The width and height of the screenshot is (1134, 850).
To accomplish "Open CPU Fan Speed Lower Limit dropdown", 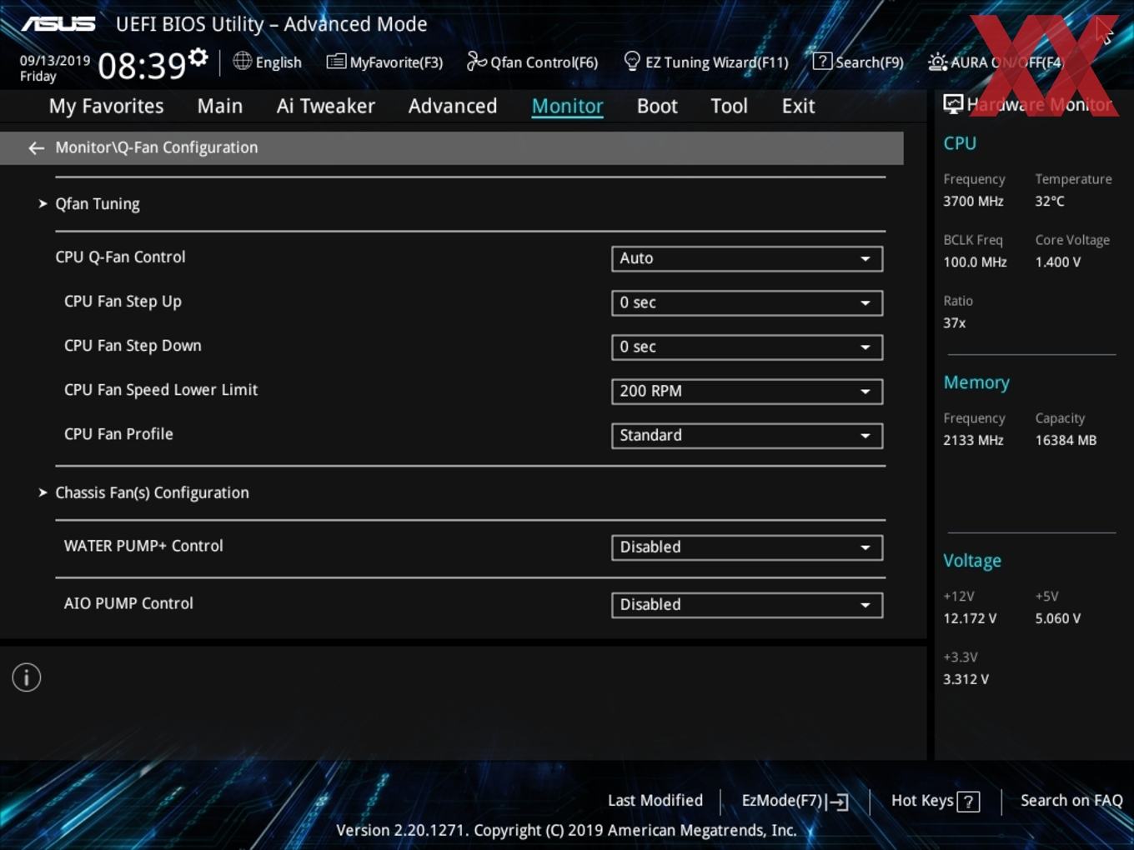I will point(747,391).
